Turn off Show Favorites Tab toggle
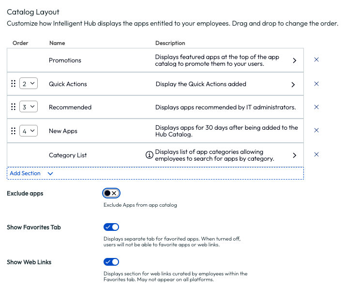 (111, 227)
